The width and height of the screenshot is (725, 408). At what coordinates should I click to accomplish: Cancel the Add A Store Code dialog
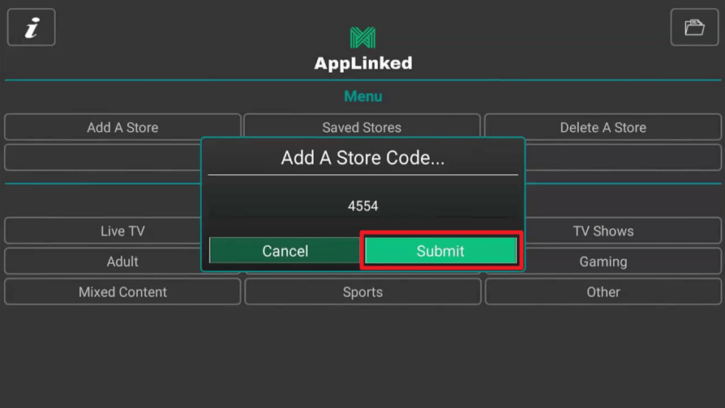(x=285, y=251)
